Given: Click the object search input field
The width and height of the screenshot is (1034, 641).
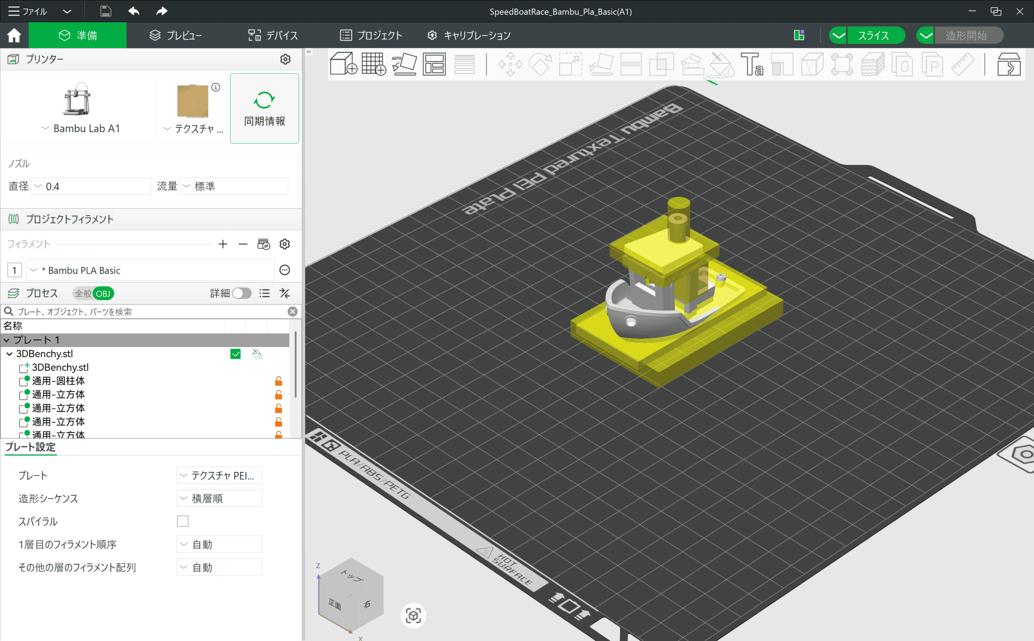Looking at the screenshot, I should pyautogui.click(x=149, y=312).
